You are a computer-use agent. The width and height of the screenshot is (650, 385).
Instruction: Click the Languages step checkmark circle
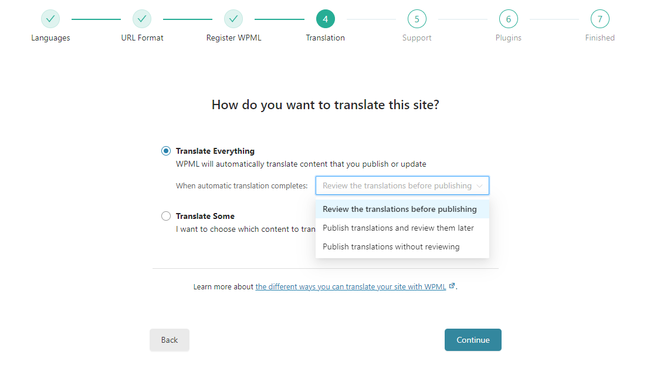[x=50, y=19]
